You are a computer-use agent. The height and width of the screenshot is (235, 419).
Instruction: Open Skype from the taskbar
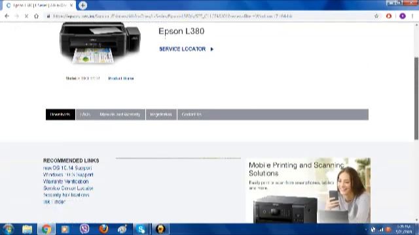point(141,229)
